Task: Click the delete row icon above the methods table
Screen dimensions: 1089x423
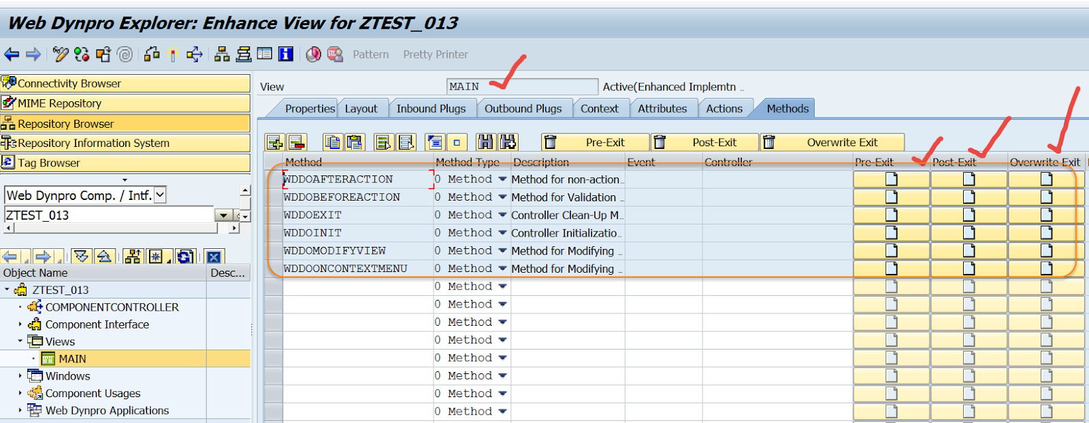Action: [x=297, y=142]
